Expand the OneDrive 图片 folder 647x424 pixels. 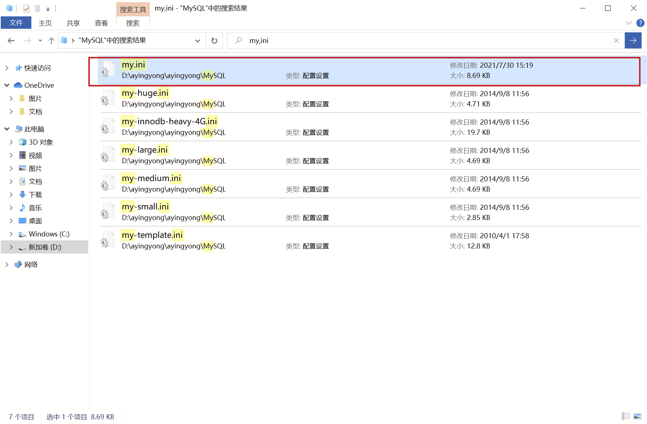[x=11, y=98]
